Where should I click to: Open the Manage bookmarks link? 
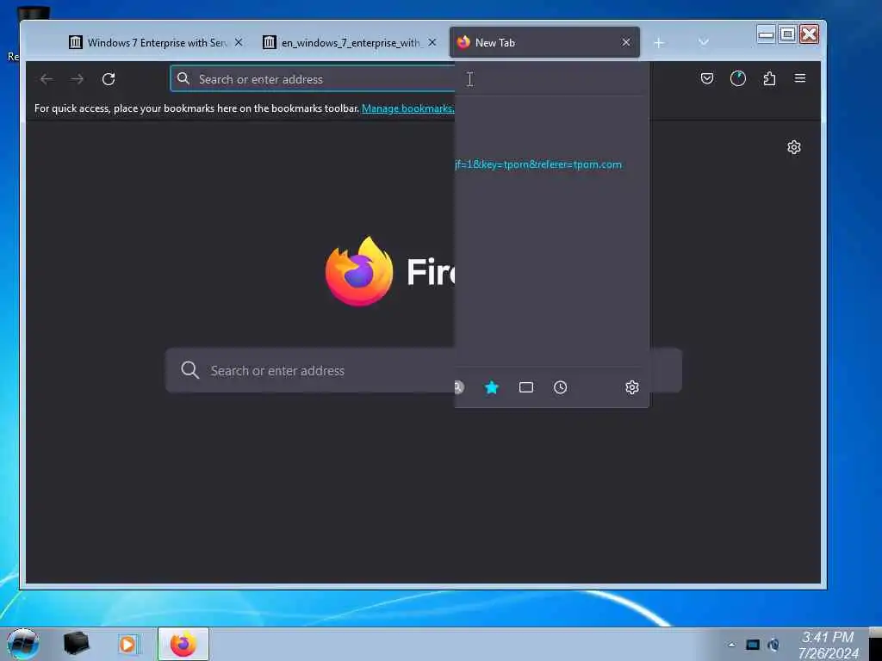pos(407,108)
